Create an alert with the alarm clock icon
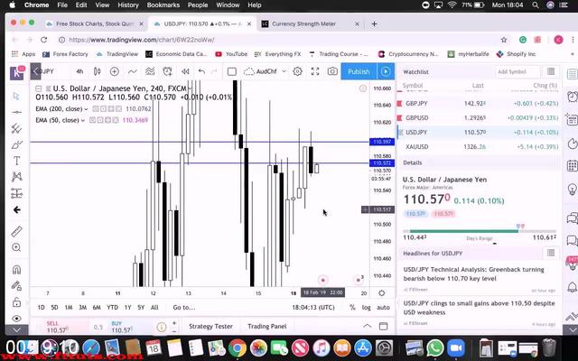Image resolution: width=578 pixels, height=361 pixels. point(167,71)
